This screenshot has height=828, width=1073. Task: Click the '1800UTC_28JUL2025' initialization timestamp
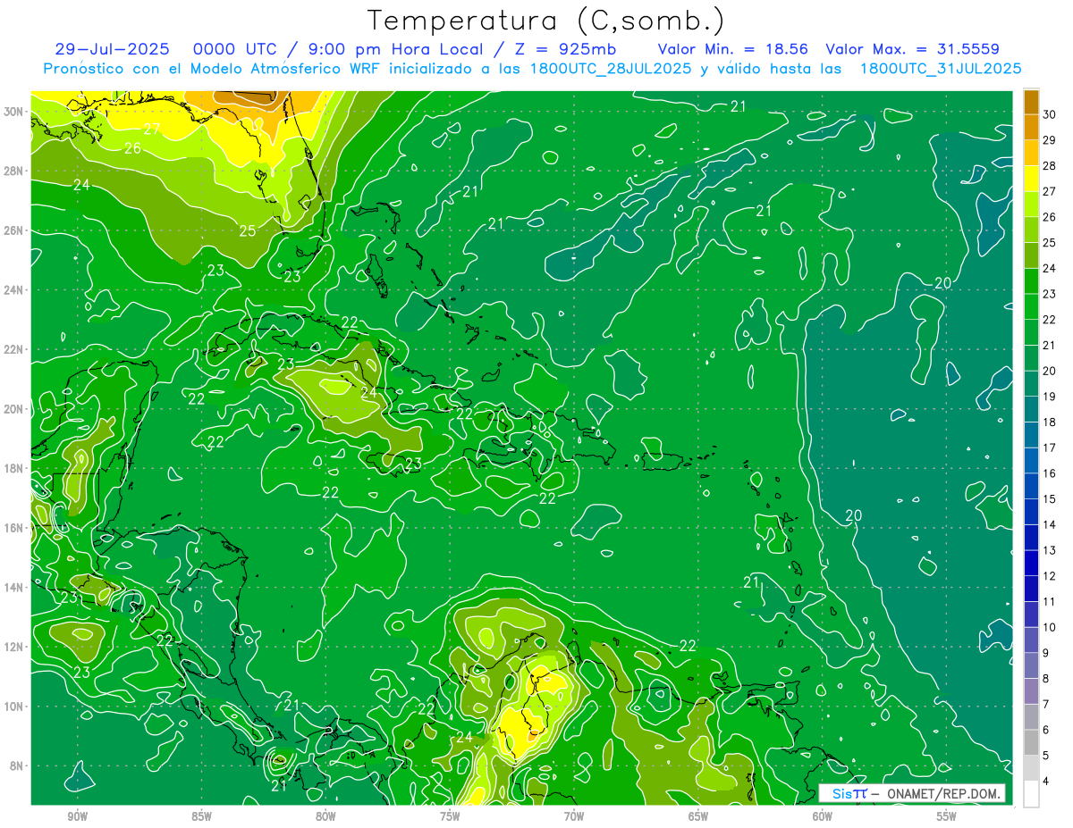[611, 69]
